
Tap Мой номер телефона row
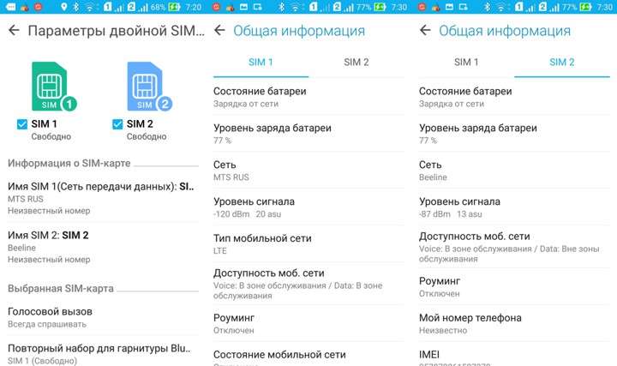click(x=514, y=323)
